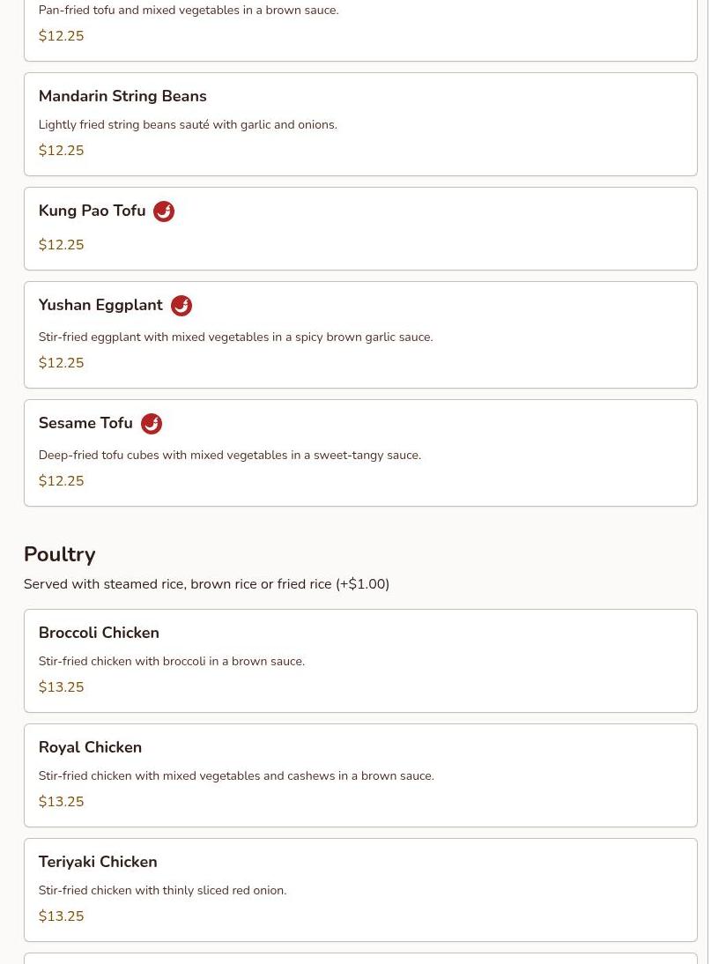Select the Sesame Tofu dish title

85,424
